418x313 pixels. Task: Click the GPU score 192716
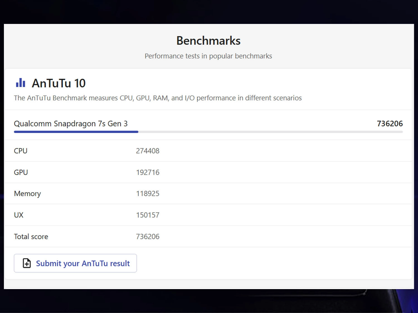[x=148, y=172]
